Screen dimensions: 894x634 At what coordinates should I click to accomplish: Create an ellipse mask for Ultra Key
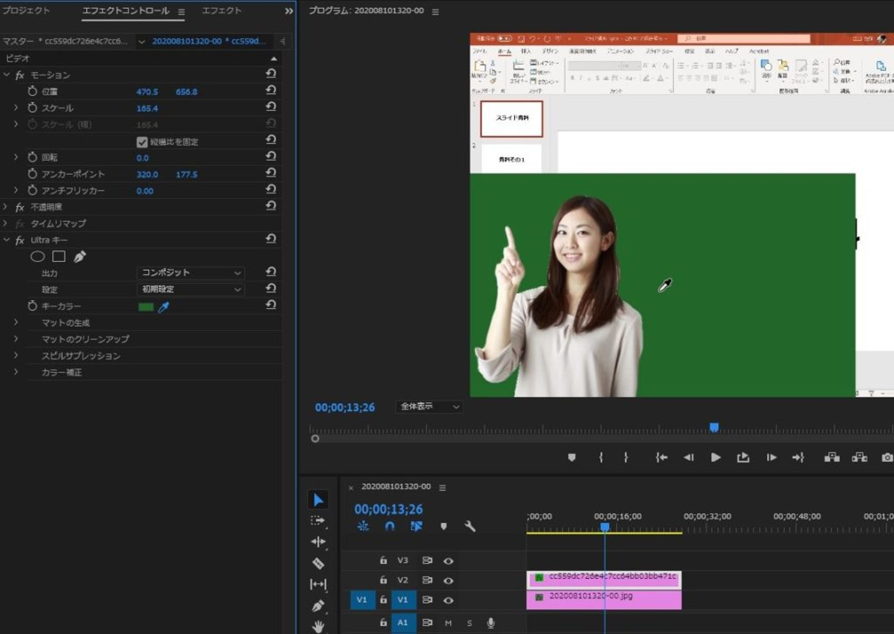tap(37, 256)
